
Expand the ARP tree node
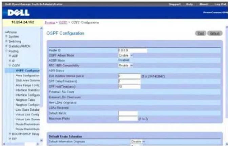pyautogui.click(x=10, y=56)
